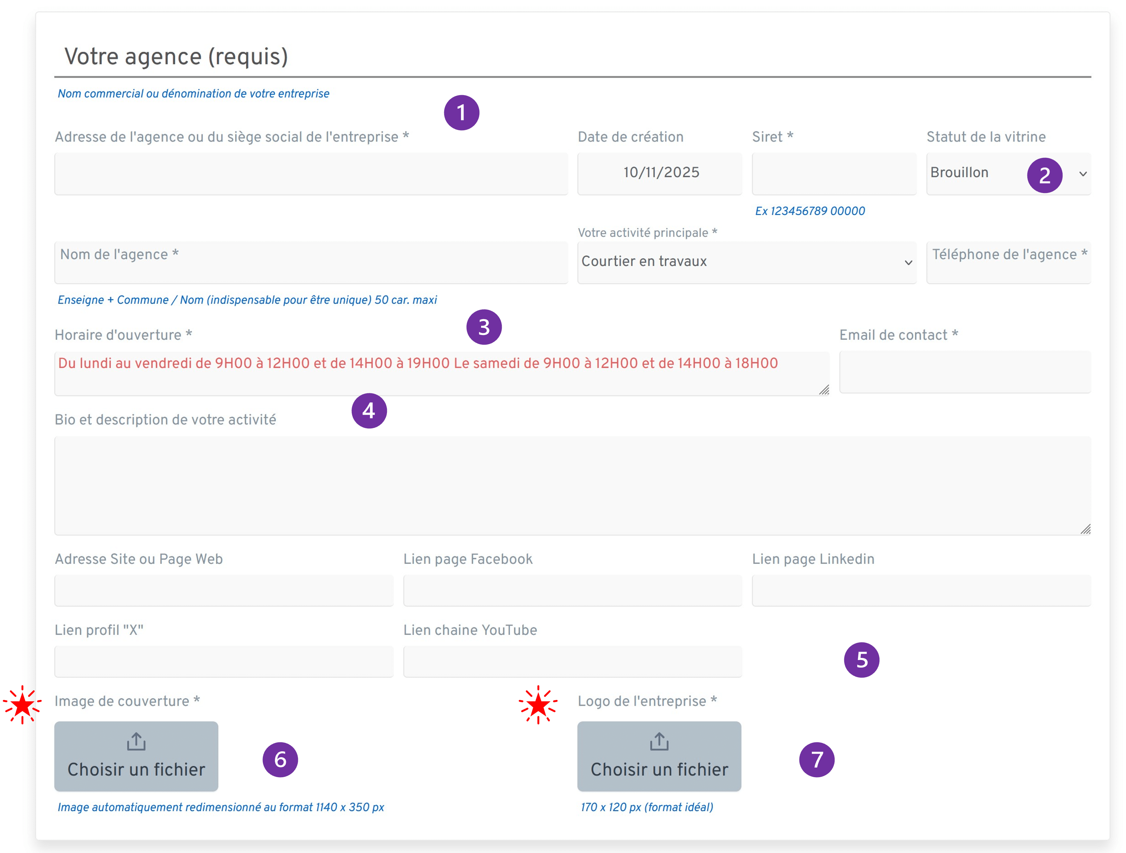The height and width of the screenshot is (853, 1126).
Task: Click into the Nom de l'agence field
Action: tap(310, 263)
